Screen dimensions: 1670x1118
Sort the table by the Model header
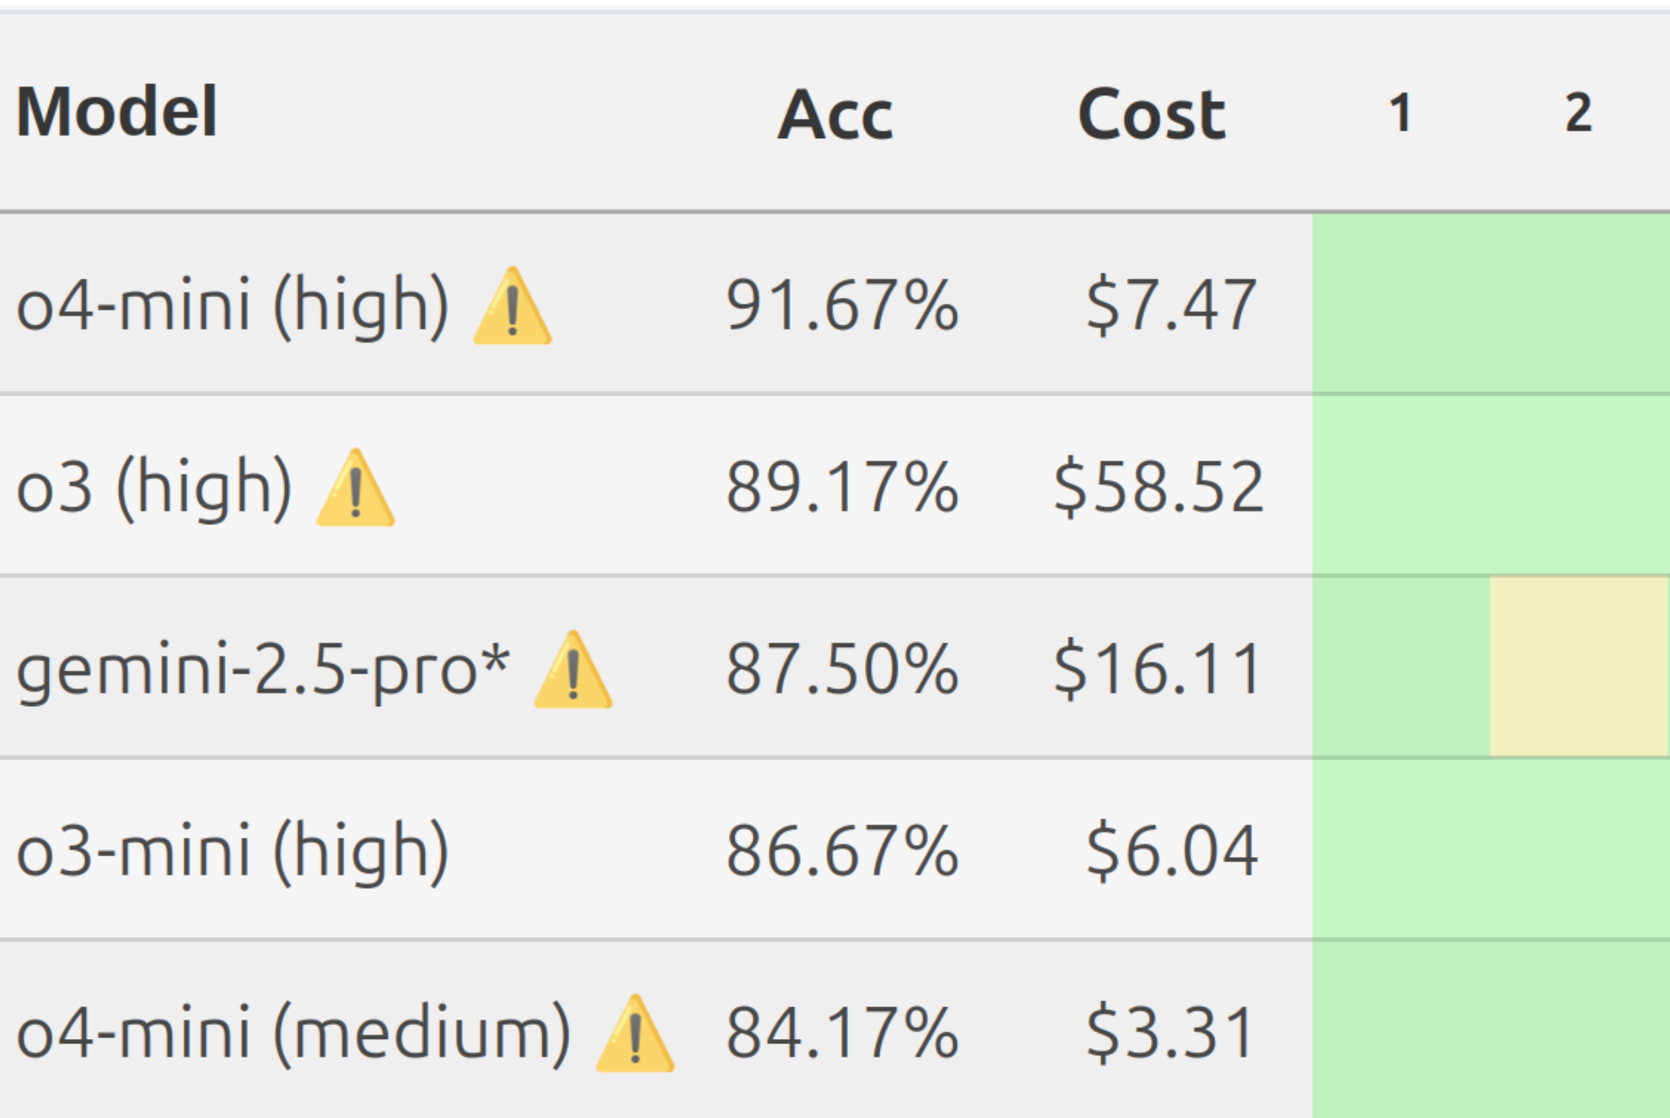tap(117, 112)
